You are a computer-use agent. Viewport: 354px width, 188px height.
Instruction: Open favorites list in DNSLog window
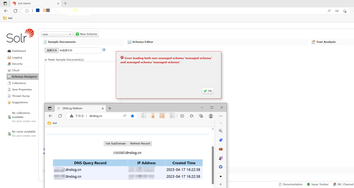pyautogui.click(x=192, y=116)
